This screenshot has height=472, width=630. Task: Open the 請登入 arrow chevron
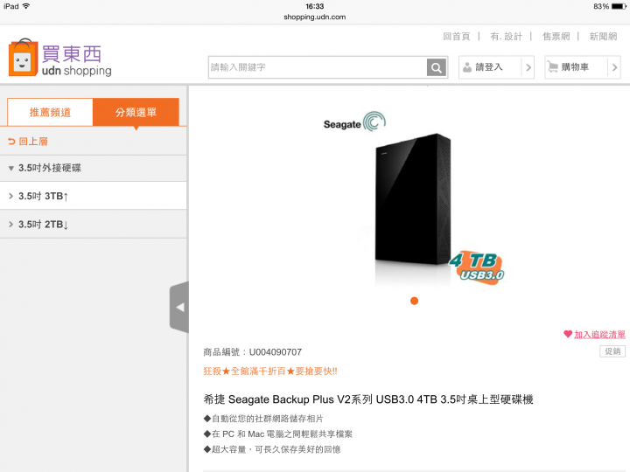tap(528, 67)
